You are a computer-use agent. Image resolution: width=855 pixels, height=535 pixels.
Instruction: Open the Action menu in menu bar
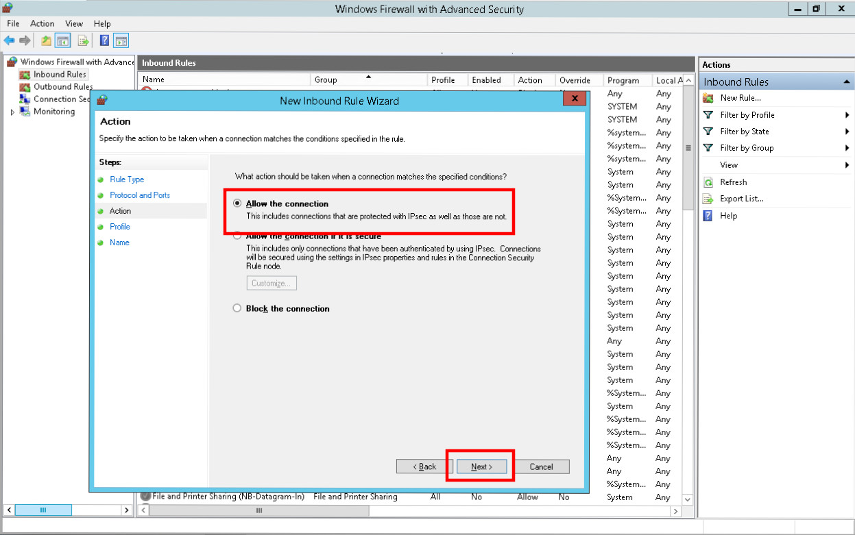tap(43, 23)
